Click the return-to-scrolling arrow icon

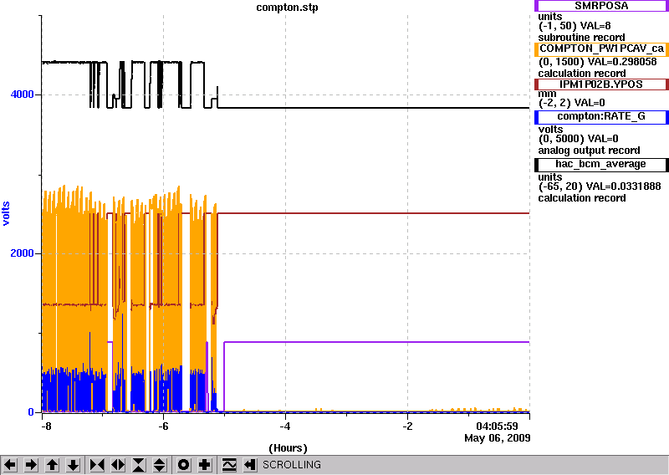pos(250,464)
